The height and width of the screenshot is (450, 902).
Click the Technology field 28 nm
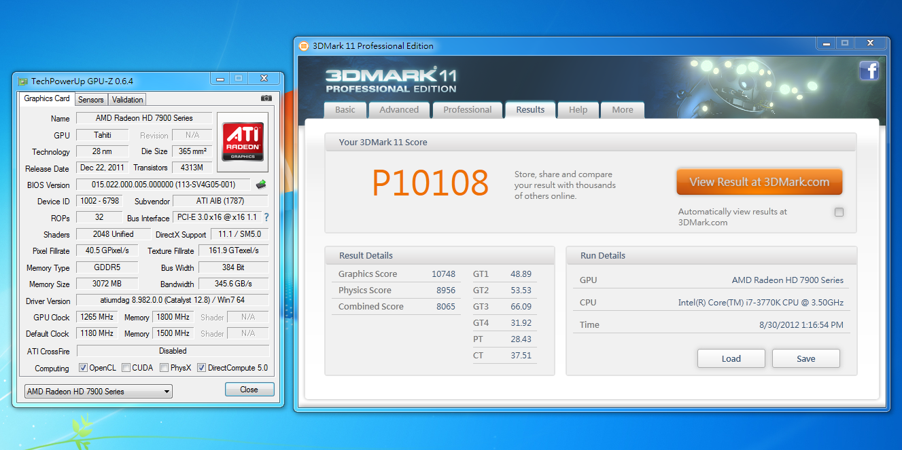coord(103,151)
